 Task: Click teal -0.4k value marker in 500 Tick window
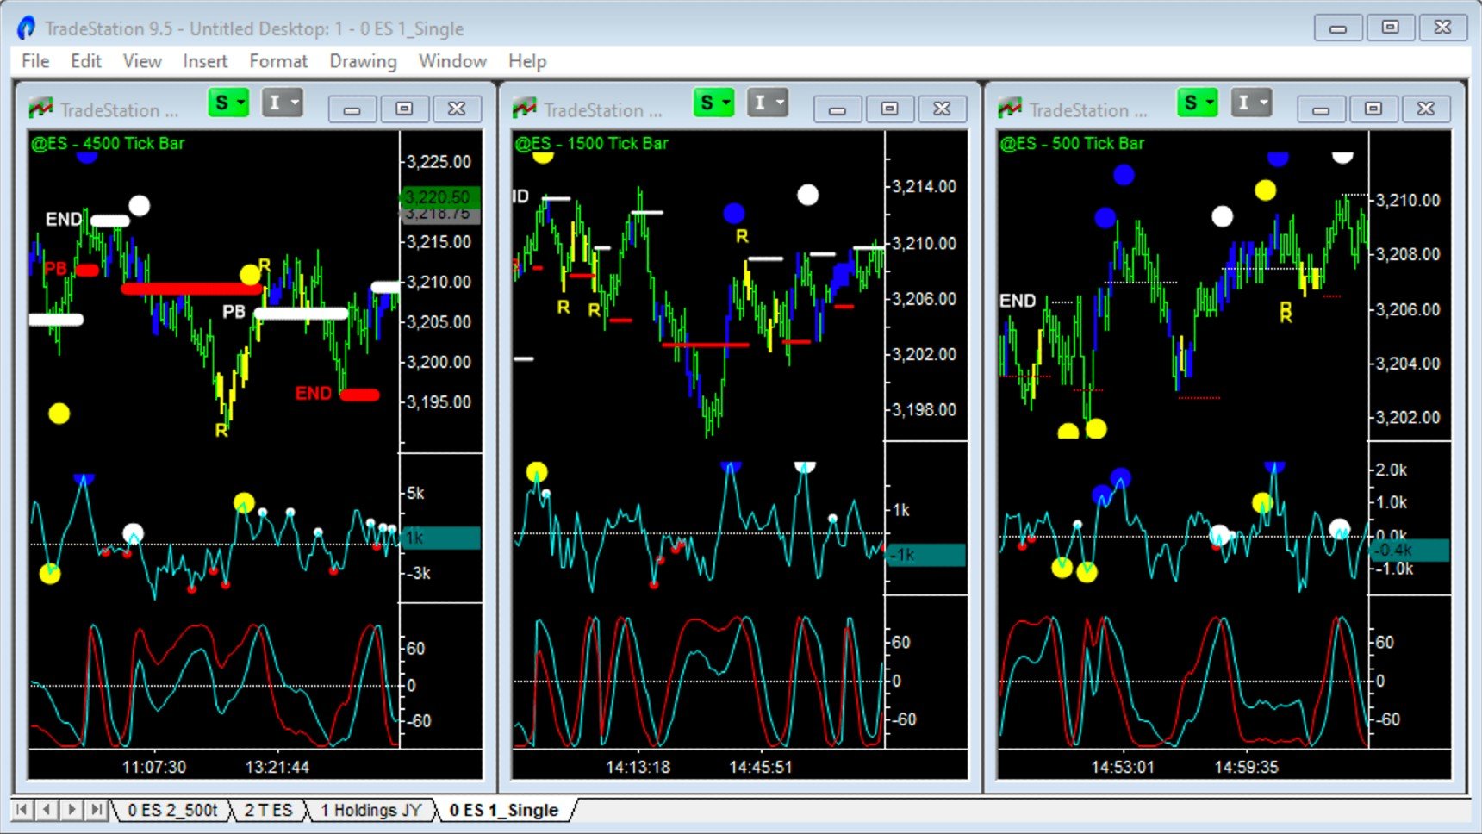[1410, 550]
